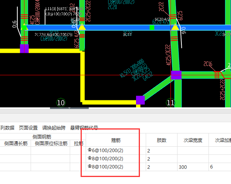The image size is (231, 184).
Task: Select the stirrup cell reading 6@100/200(2)
Action: tap(116, 151)
